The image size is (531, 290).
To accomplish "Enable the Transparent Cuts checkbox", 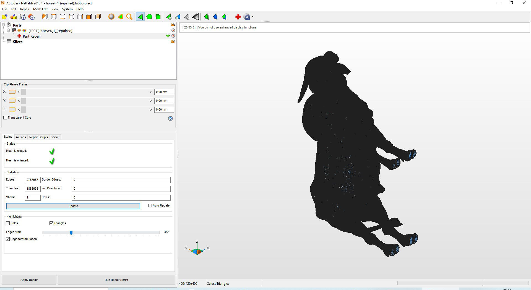I will click(5, 117).
